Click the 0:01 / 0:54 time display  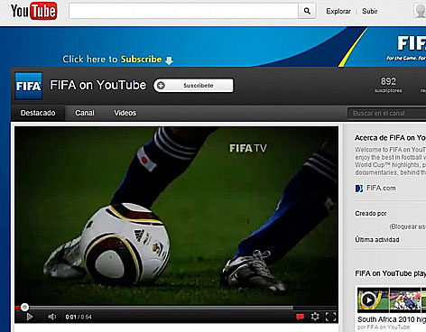(x=79, y=317)
